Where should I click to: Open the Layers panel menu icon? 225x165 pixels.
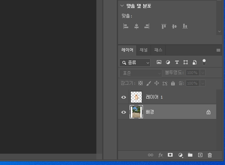coord(218,50)
